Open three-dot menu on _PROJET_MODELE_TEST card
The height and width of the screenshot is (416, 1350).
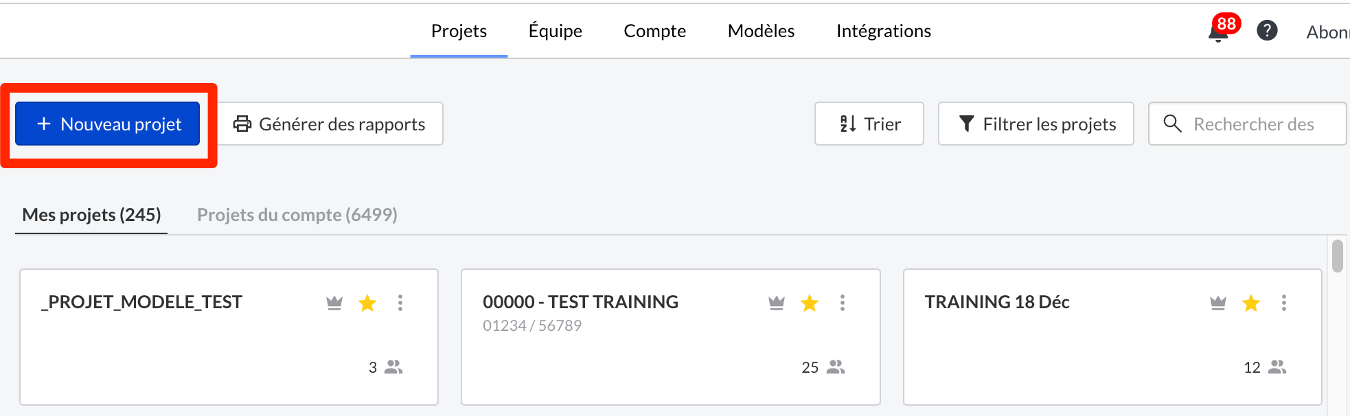tap(400, 303)
